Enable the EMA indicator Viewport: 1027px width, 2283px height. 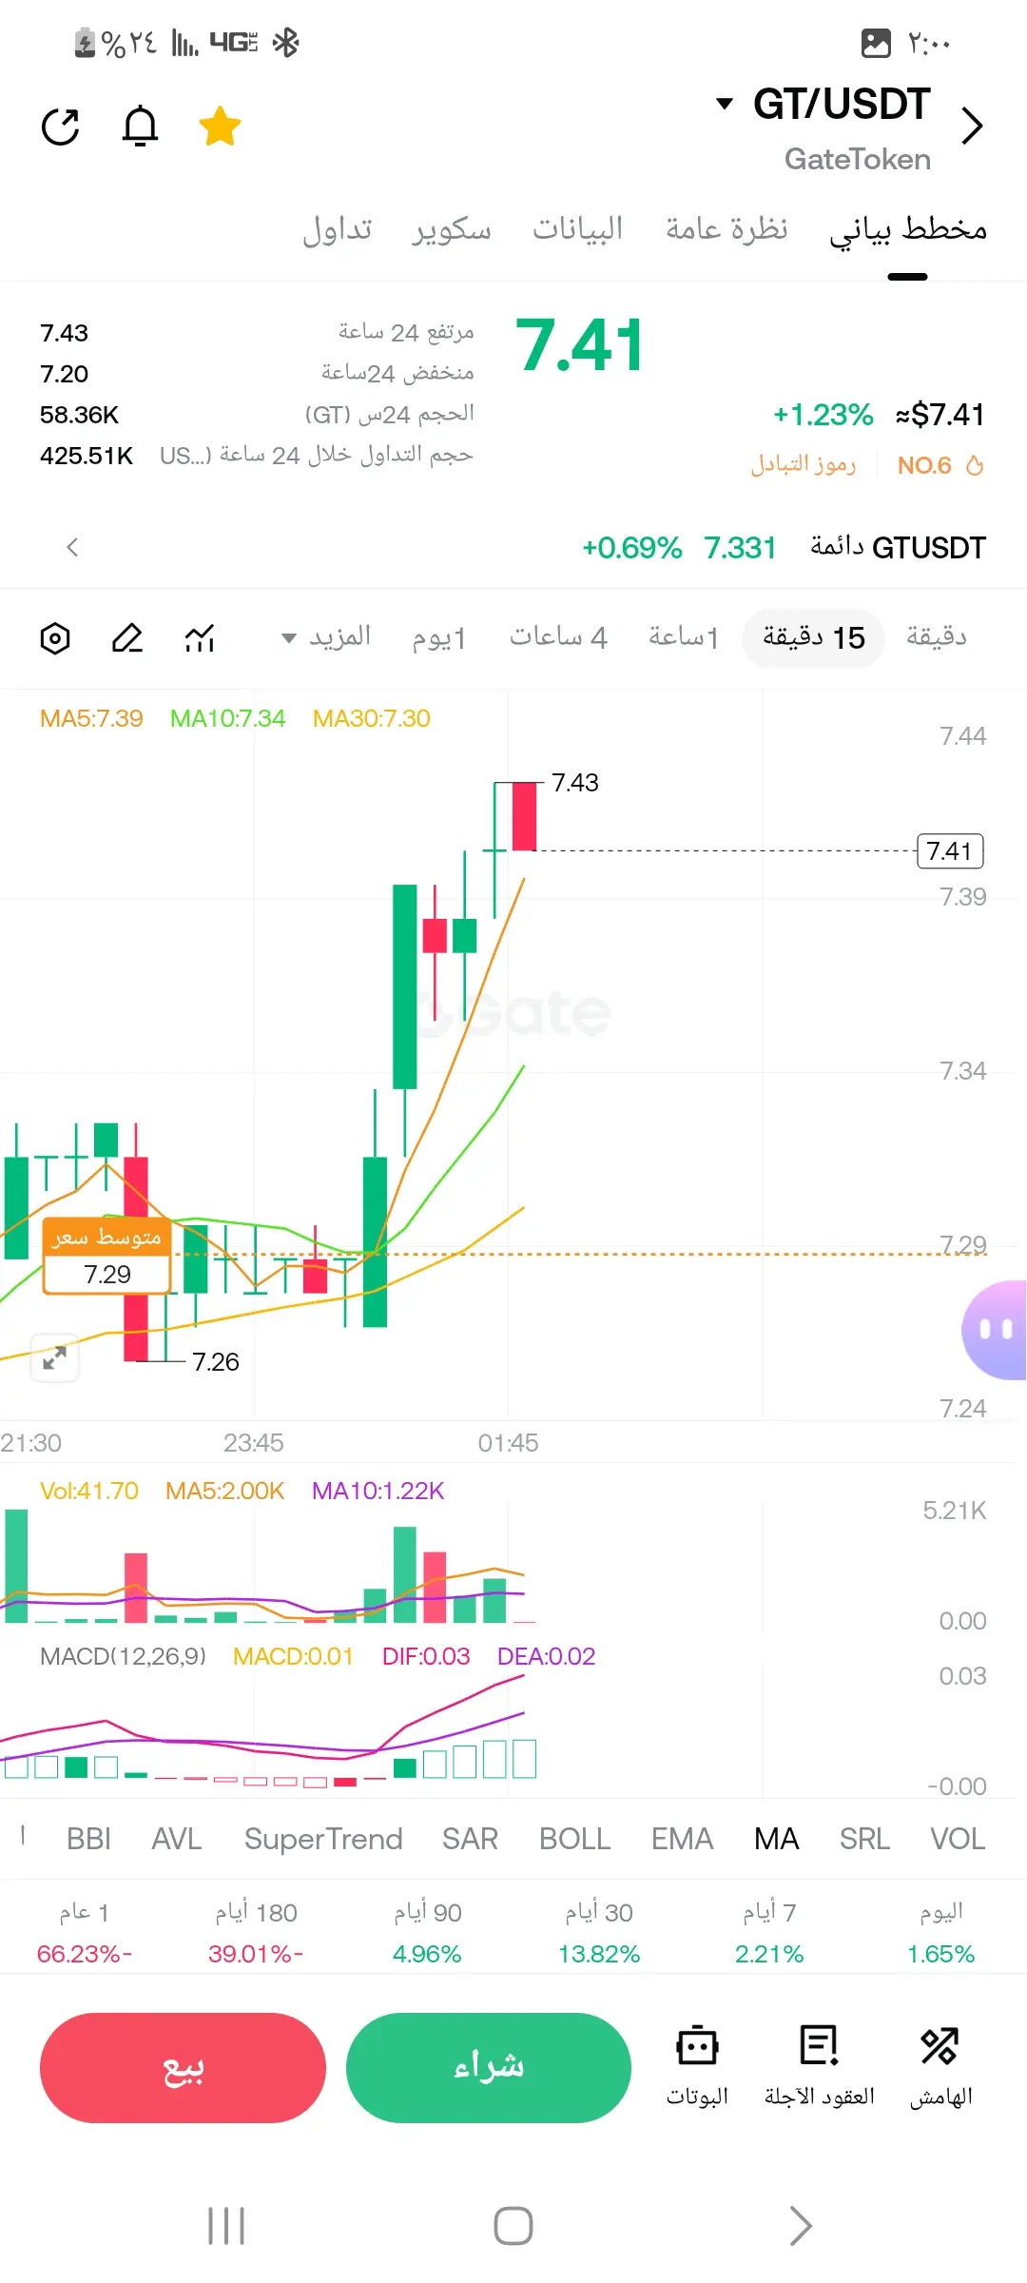(x=682, y=1839)
